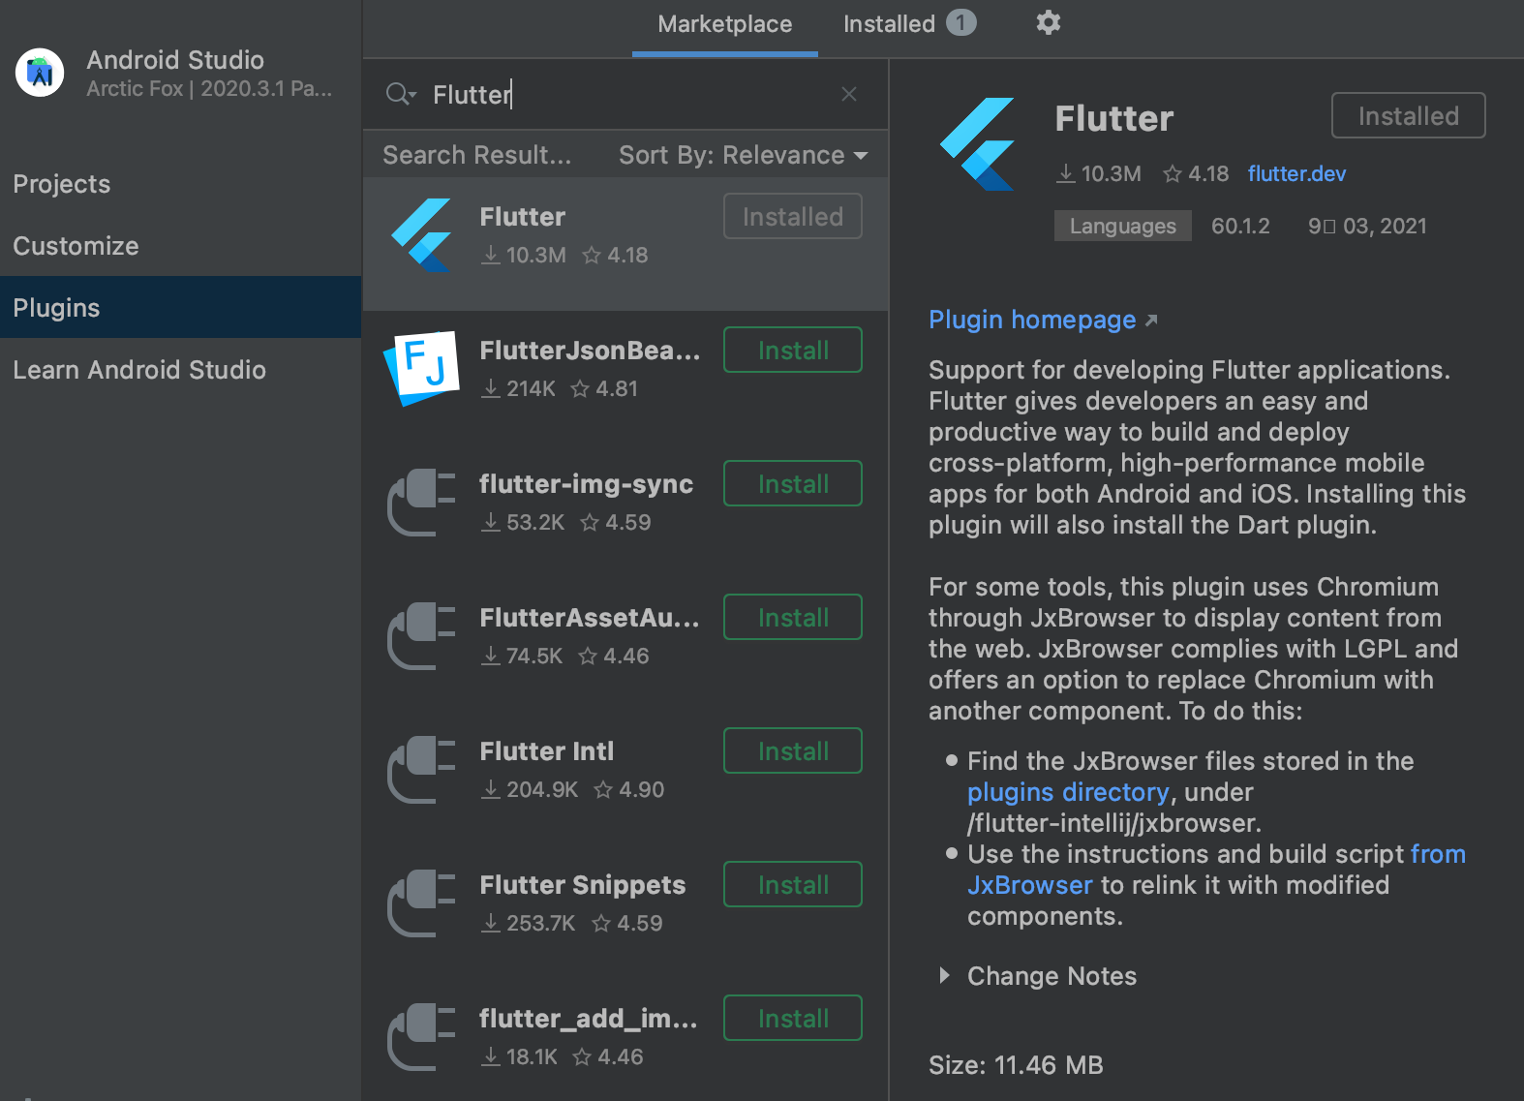Clear the Flutter search text
The image size is (1524, 1101).
pyautogui.click(x=849, y=94)
